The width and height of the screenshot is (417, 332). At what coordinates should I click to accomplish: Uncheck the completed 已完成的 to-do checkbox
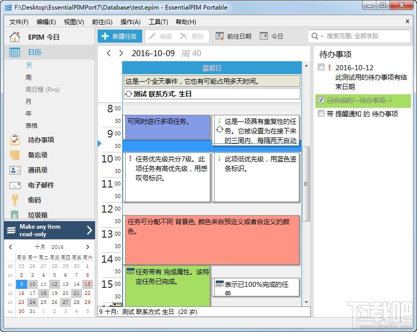pyautogui.click(x=321, y=100)
